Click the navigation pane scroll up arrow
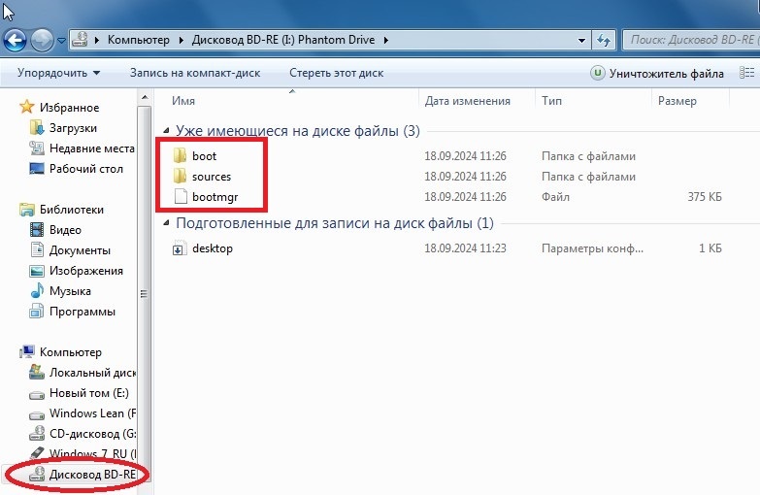The width and height of the screenshot is (760, 495). (144, 97)
